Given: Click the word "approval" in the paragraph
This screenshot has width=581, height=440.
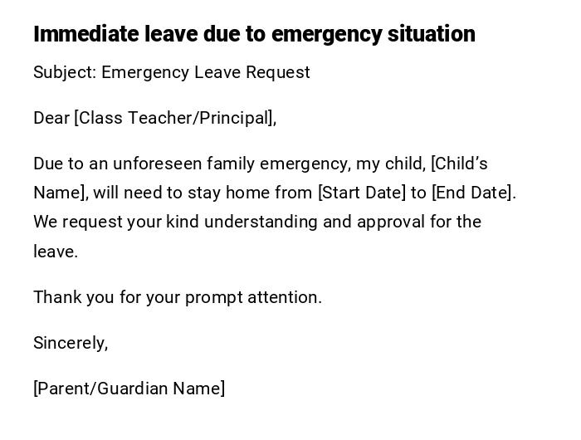Looking at the screenshot, I should pos(388,222).
